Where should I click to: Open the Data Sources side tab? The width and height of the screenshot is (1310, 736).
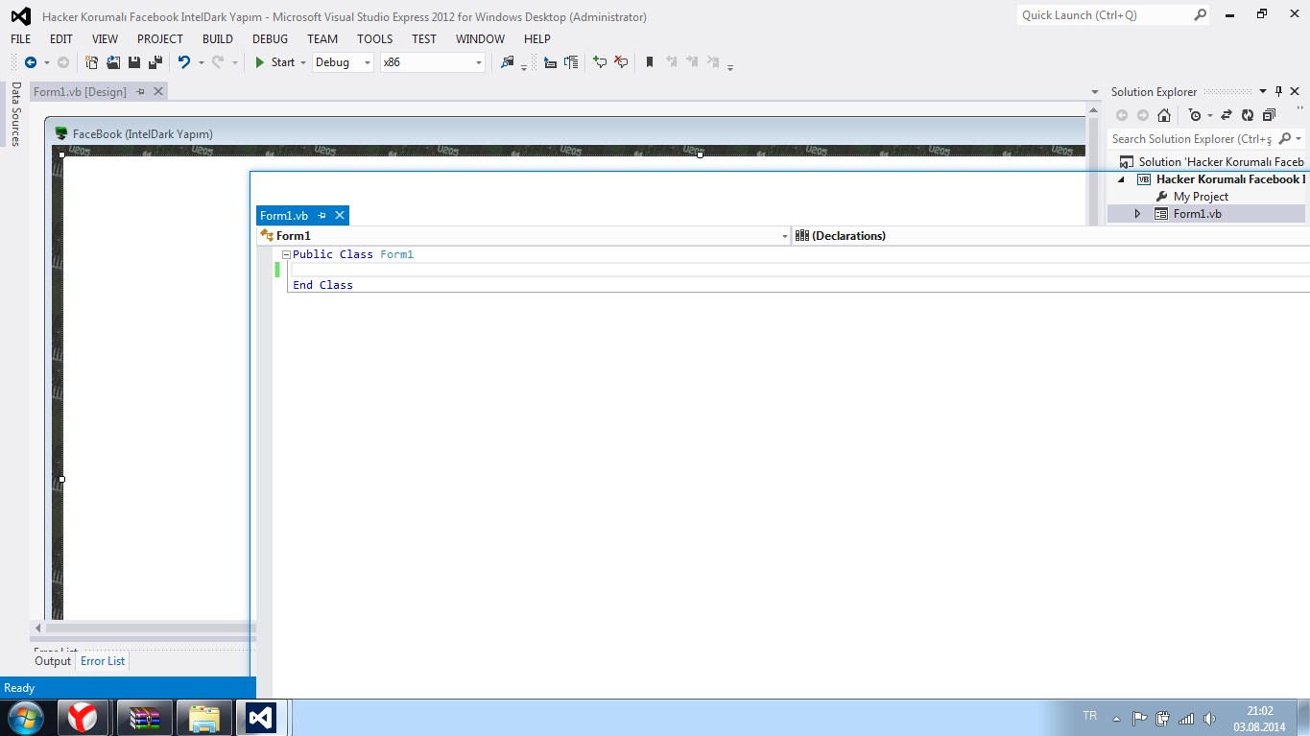click(x=15, y=113)
